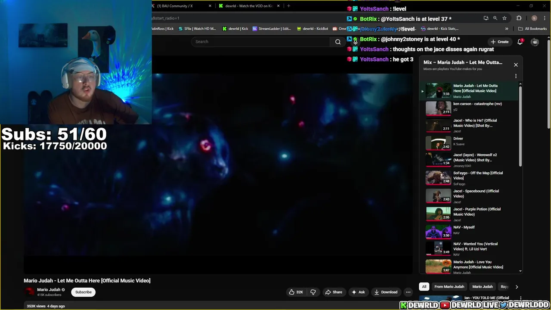Viewport: 551px width, 310px height.
Task: Click the Ask button
Action: 358,292
